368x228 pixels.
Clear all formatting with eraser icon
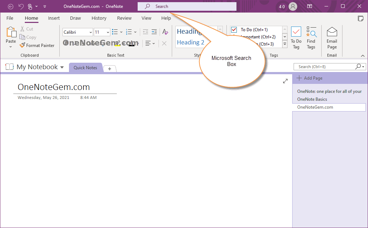click(165, 32)
